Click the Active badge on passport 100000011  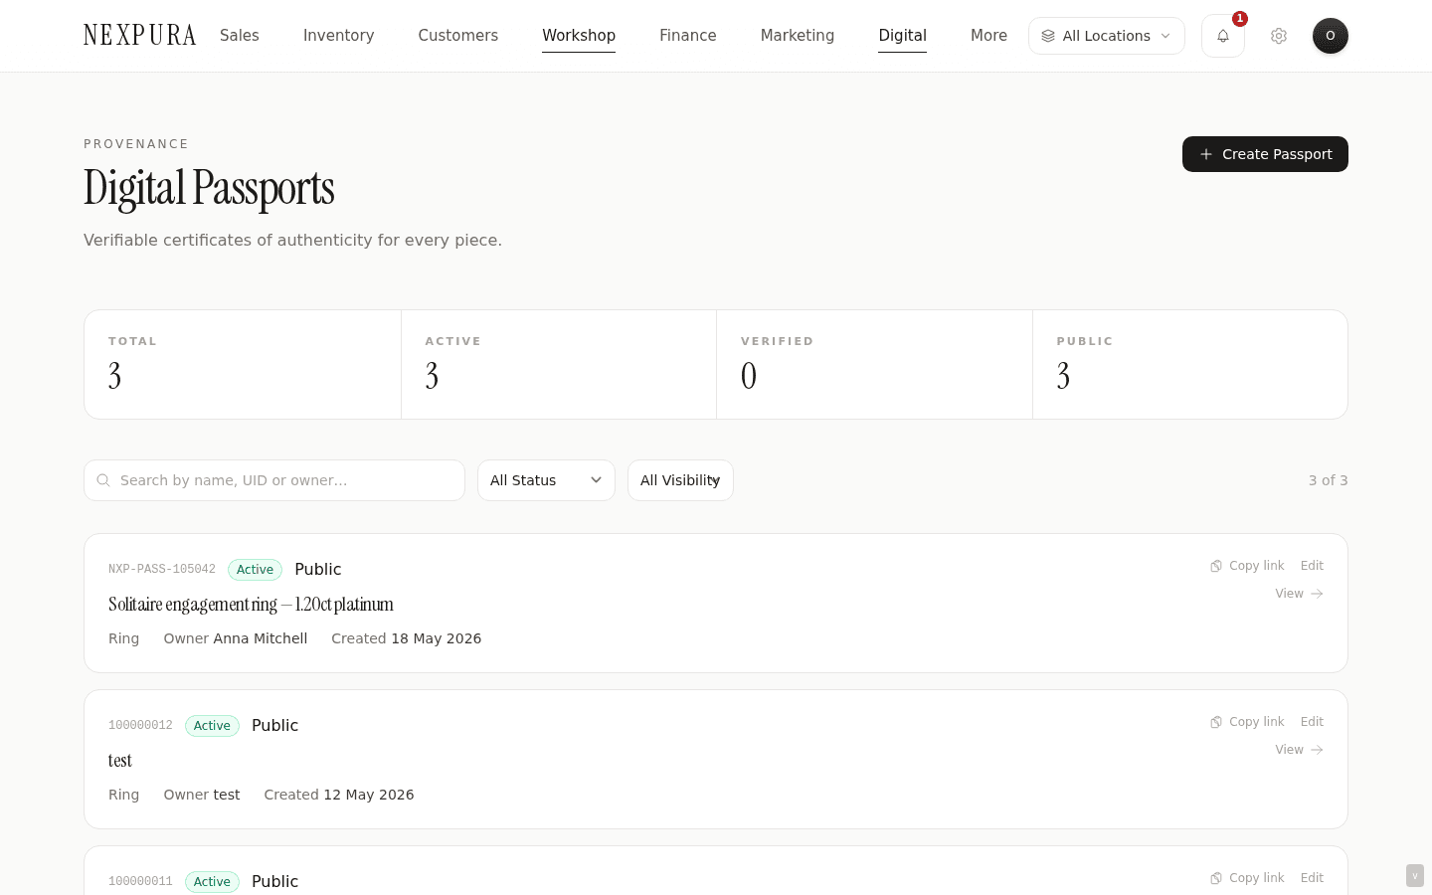click(212, 882)
